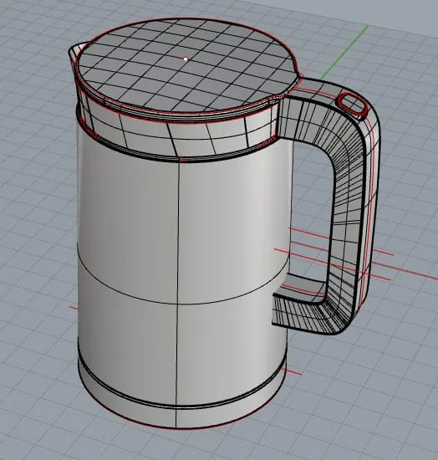Select the red-outlined button on the handle top

click(x=353, y=105)
